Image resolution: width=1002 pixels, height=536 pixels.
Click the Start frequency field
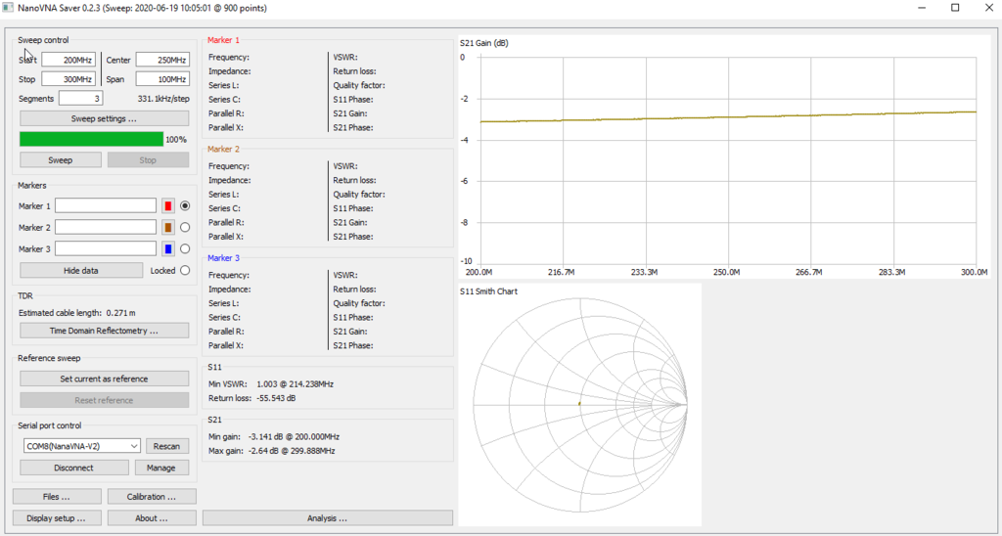click(x=69, y=60)
